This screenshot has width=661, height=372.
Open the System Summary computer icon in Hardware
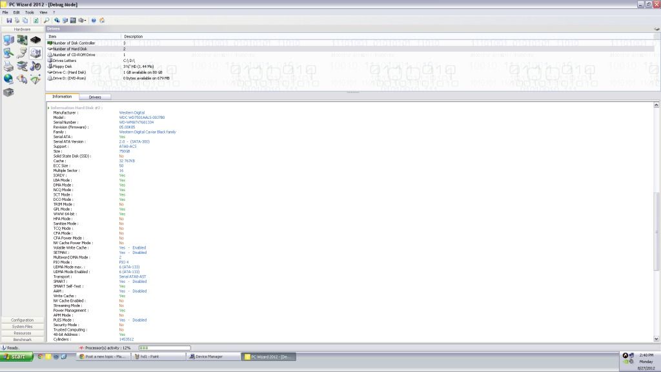(8, 40)
